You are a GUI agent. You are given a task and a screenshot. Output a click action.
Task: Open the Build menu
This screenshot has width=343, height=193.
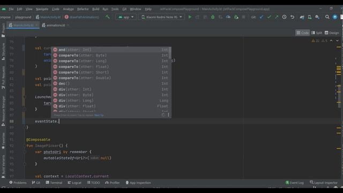pos(95,9)
